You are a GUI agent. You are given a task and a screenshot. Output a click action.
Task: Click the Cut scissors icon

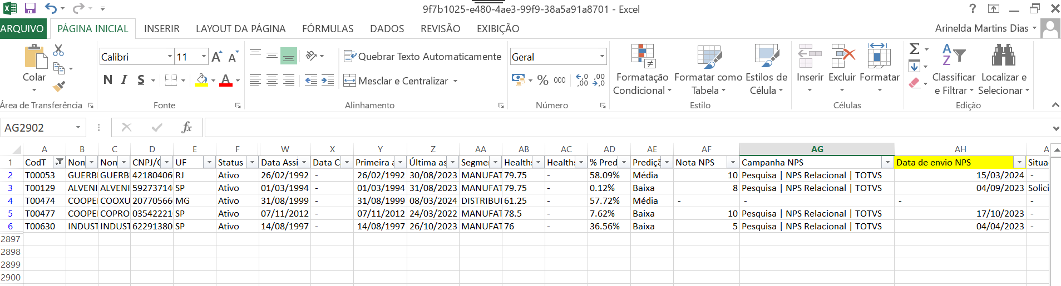pyautogui.click(x=58, y=51)
